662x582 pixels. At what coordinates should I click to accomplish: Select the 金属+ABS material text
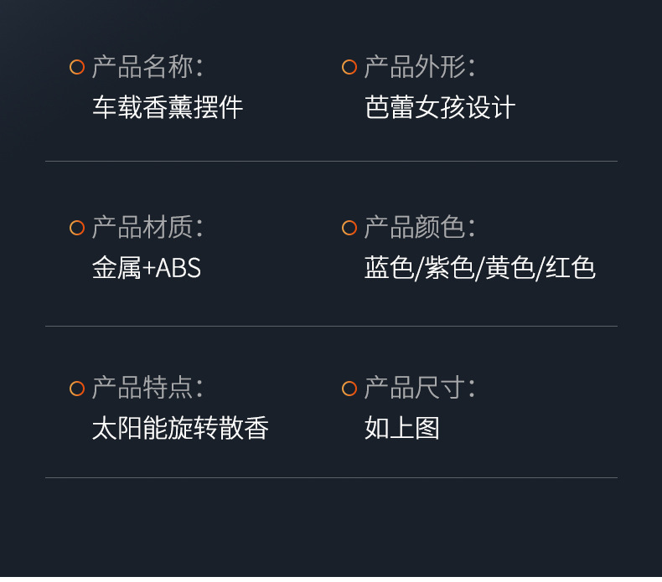coord(147,268)
